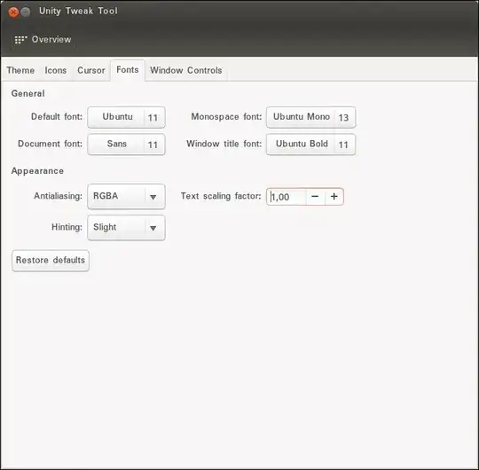
Task: Click the Overview grid icon
Action: coord(20,40)
